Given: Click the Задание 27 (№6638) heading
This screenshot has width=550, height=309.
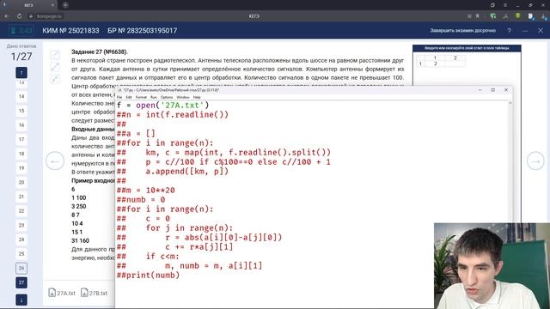Looking at the screenshot, I should 100,51.
